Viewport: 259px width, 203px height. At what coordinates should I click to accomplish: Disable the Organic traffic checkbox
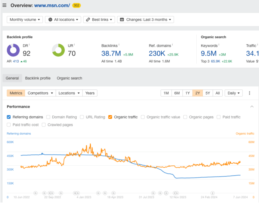110,117
